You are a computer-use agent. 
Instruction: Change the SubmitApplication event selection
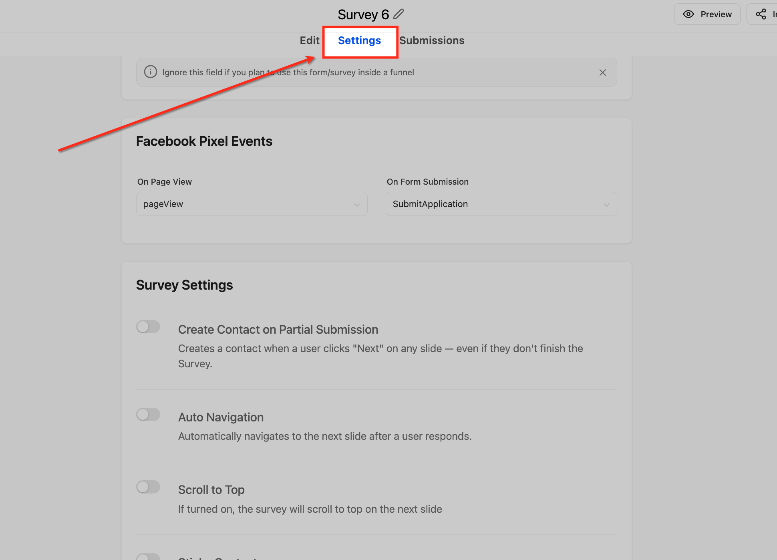pos(501,204)
